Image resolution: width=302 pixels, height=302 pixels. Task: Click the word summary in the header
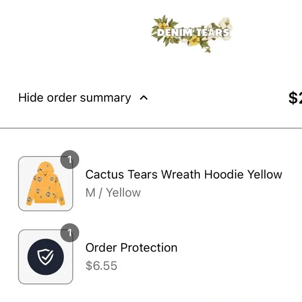click(106, 98)
